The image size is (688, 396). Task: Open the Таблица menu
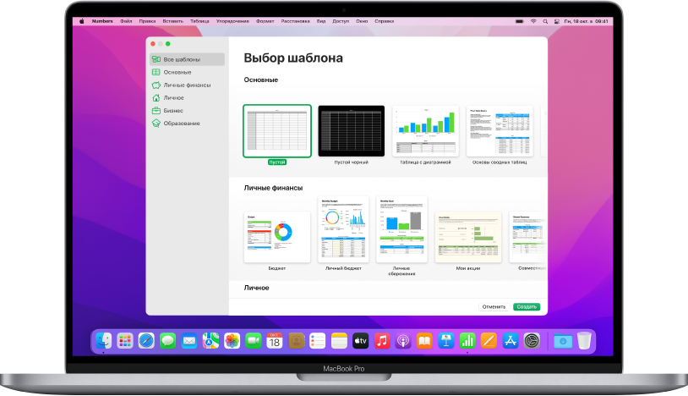click(x=199, y=21)
